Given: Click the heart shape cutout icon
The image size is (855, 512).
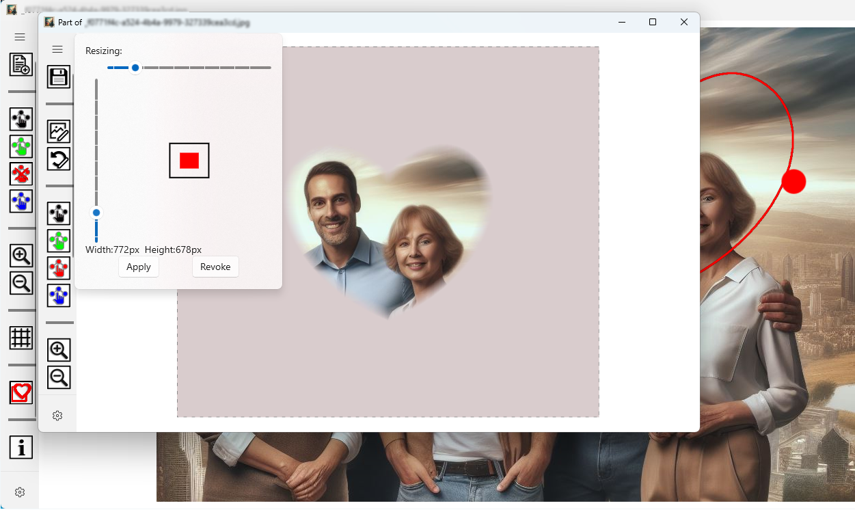Looking at the screenshot, I should pyautogui.click(x=22, y=392).
